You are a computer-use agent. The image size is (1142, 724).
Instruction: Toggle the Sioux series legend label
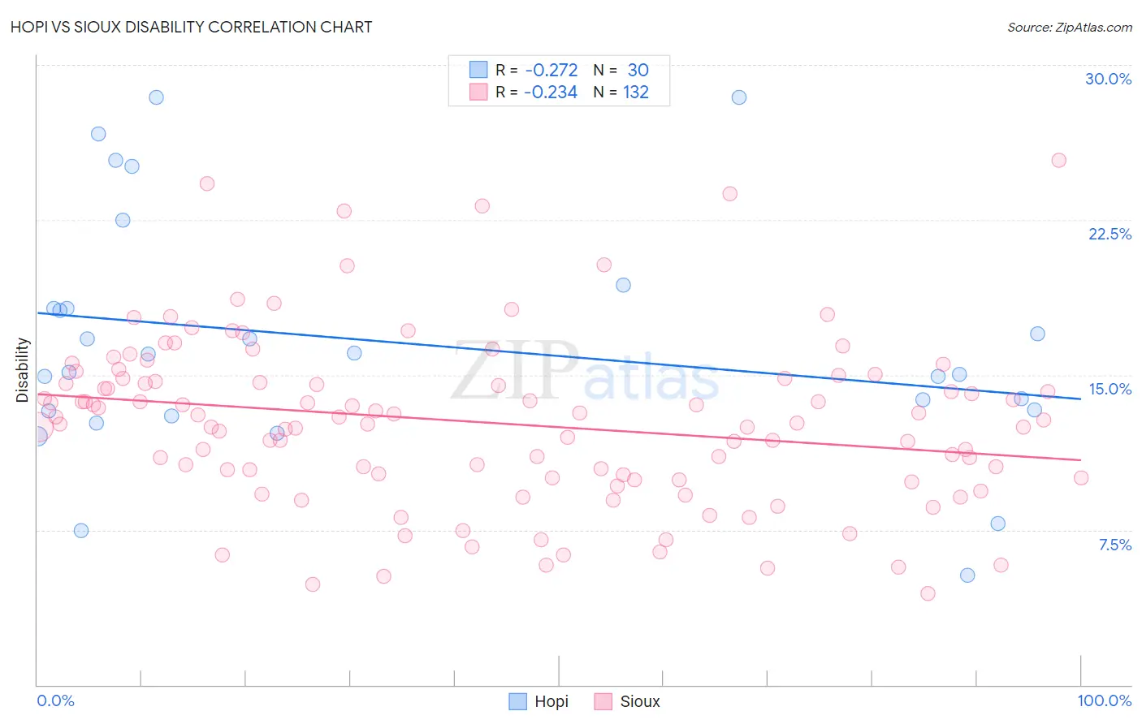tap(640, 701)
